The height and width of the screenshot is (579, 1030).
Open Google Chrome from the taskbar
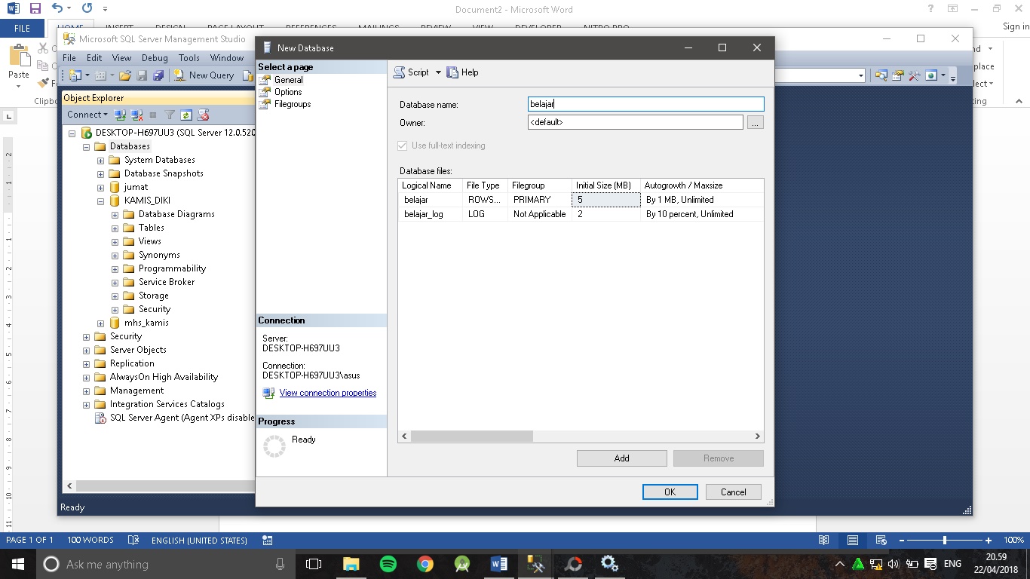tap(425, 564)
